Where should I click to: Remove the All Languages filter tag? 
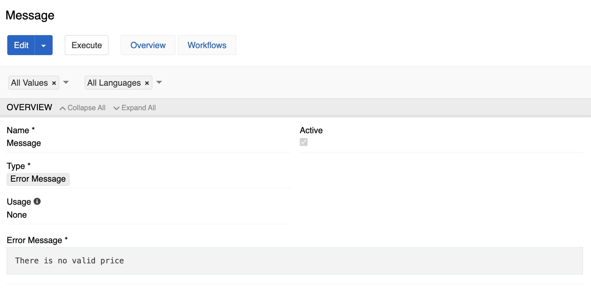point(147,83)
